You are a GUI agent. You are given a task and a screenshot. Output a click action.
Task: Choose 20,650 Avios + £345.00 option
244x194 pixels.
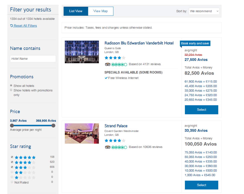pyautogui.click(x=201, y=100)
